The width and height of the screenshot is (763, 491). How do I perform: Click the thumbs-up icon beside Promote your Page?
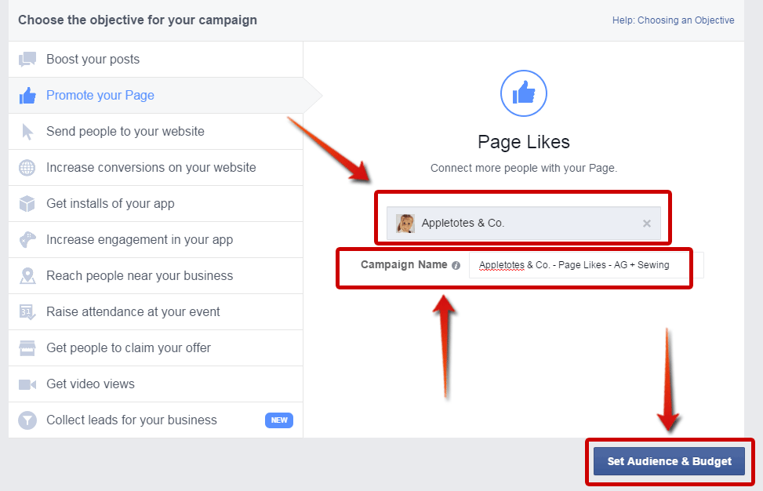click(27, 95)
